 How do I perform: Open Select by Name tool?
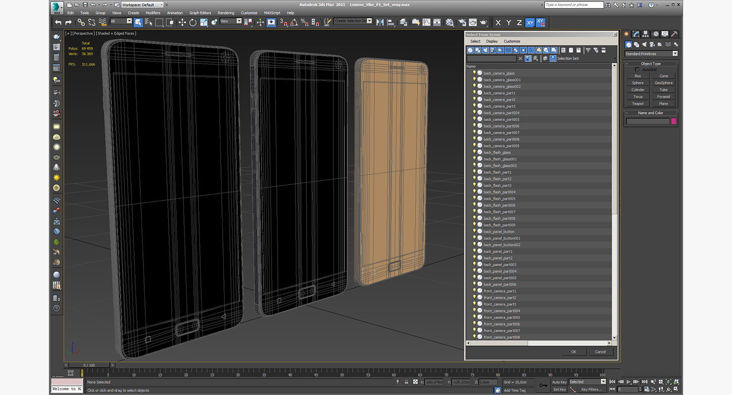point(148,22)
